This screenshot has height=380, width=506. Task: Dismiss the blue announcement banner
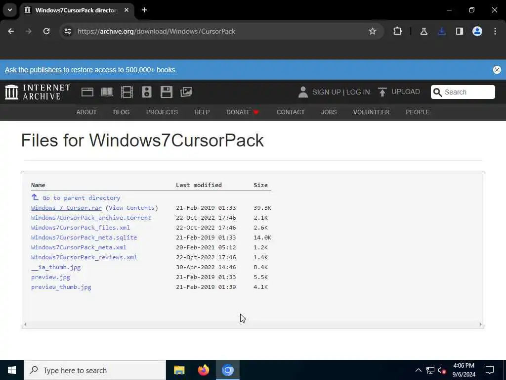(497, 70)
